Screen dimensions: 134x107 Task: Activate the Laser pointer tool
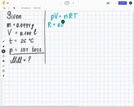pyautogui.click(x=4, y=76)
